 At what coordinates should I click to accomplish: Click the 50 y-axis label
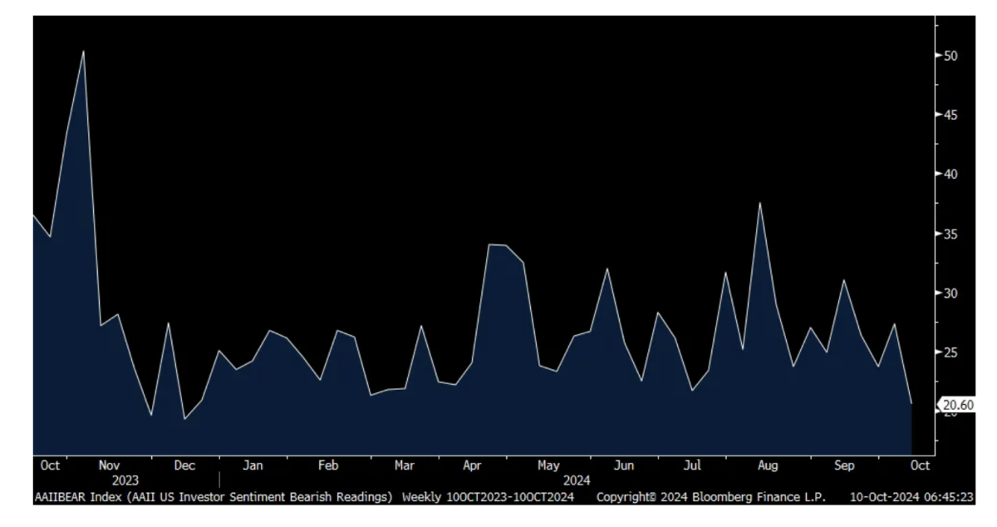(950, 56)
